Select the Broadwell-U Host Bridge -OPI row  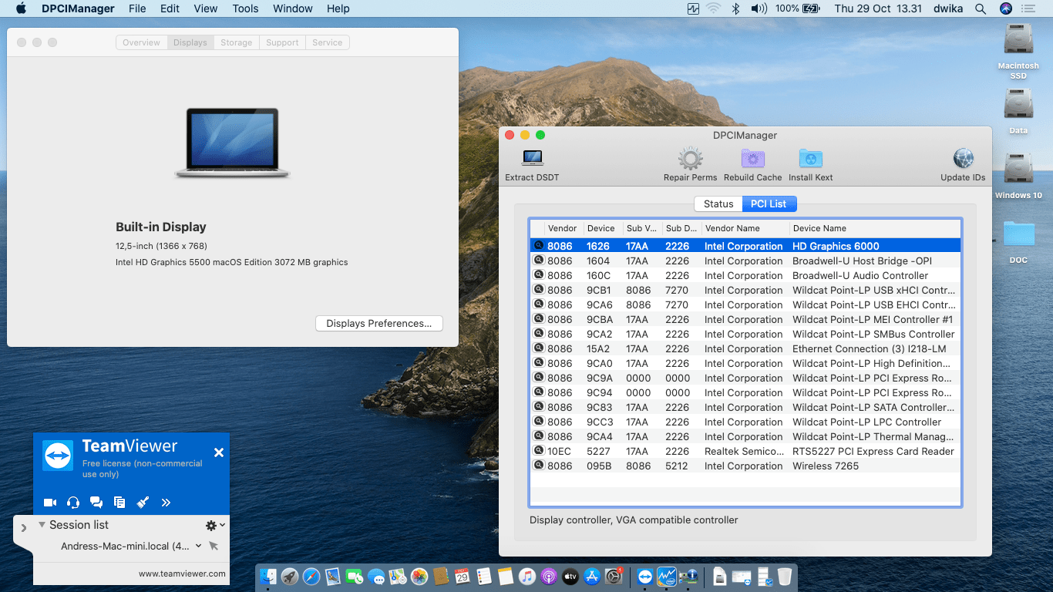click(x=745, y=261)
